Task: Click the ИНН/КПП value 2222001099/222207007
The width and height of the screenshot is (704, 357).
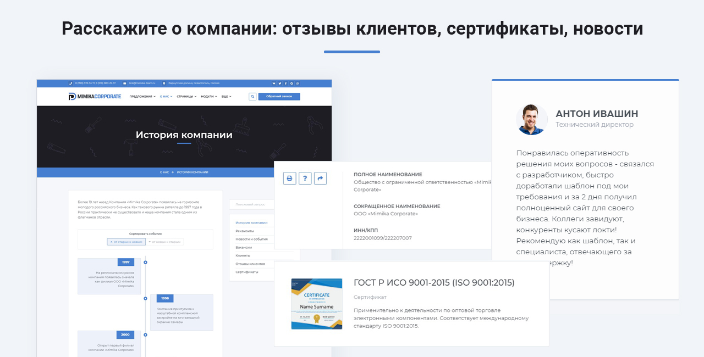Action: (x=383, y=238)
